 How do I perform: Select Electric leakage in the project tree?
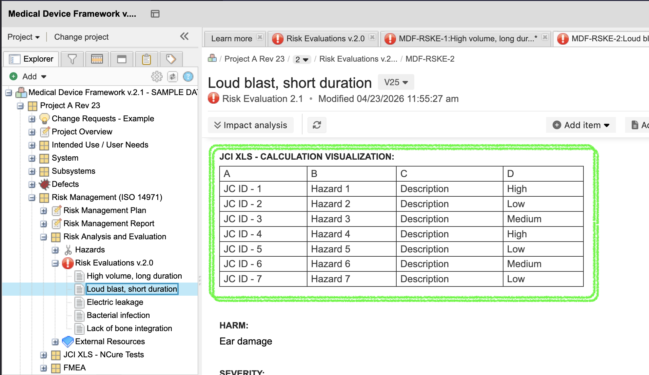pos(115,302)
